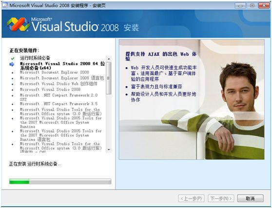
Task: Select 'Microsoft Visual Studio Web 创作组件' entry
Action: pyautogui.click(x=58, y=84)
